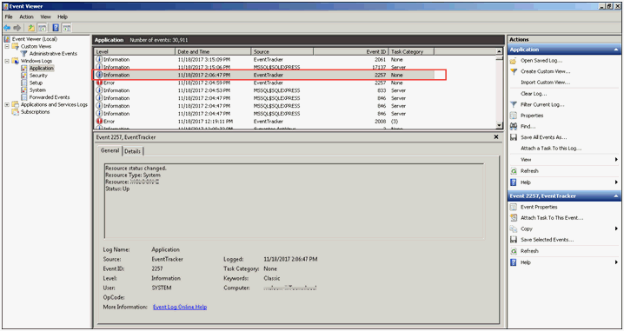Screen dimensions: 624x331
Task: Click the Error icon of 2:04:59 PM event
Action: point(99,83)
